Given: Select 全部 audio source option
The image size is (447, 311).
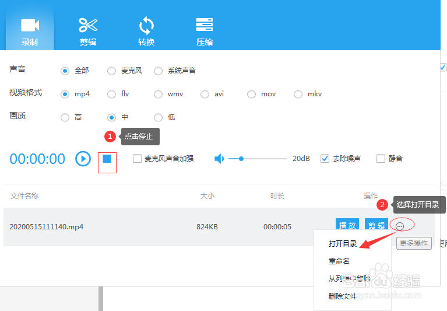Looking at the screenshot, I should point(65,71).
